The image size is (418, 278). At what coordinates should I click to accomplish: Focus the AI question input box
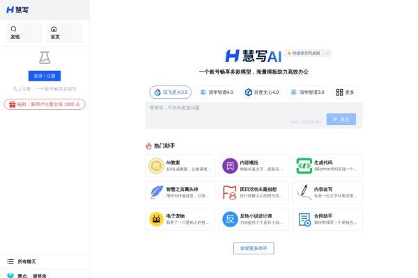(x=254, y=115)
